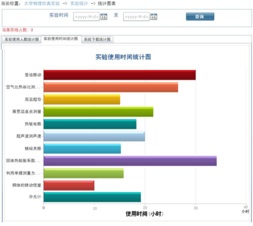This screenshot has height=226, width=253.
Task: Switch to the 实验使用人数统计图 tab
Action: (22, 40)
